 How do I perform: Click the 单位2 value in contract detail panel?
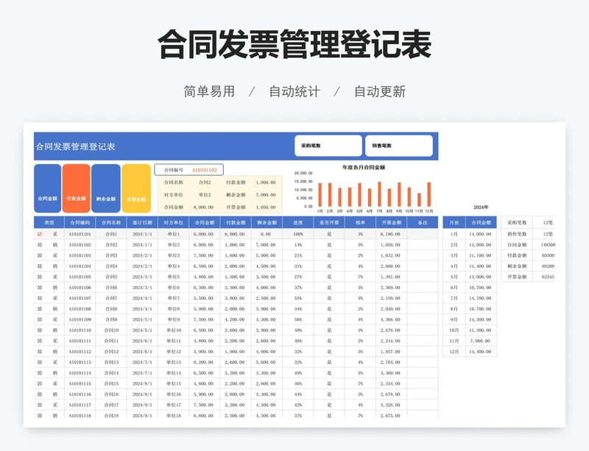[205, 195]
